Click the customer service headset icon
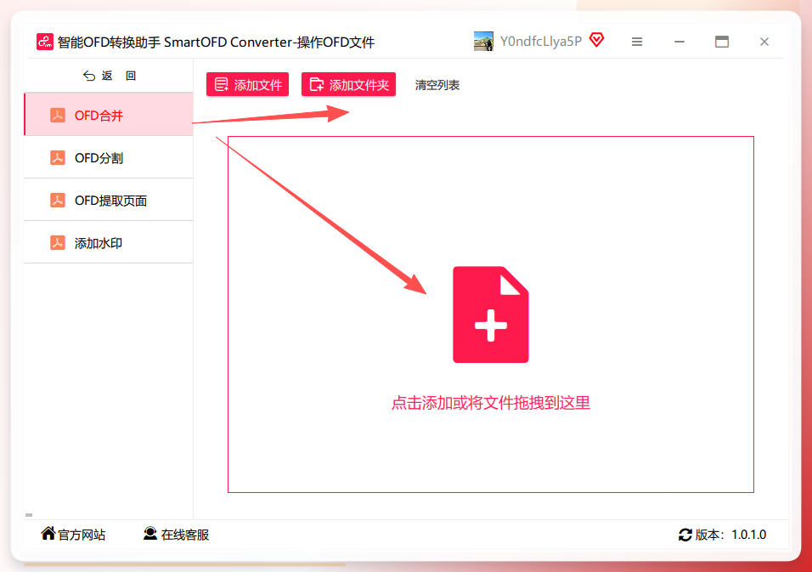The width and height of the screenshot is (812, 572). 150,534
